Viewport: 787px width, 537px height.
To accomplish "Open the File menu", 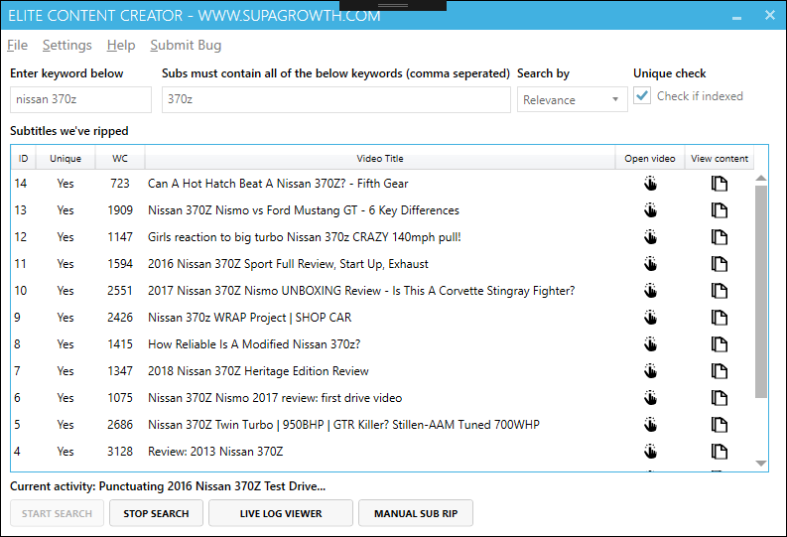I will [17, 46].
